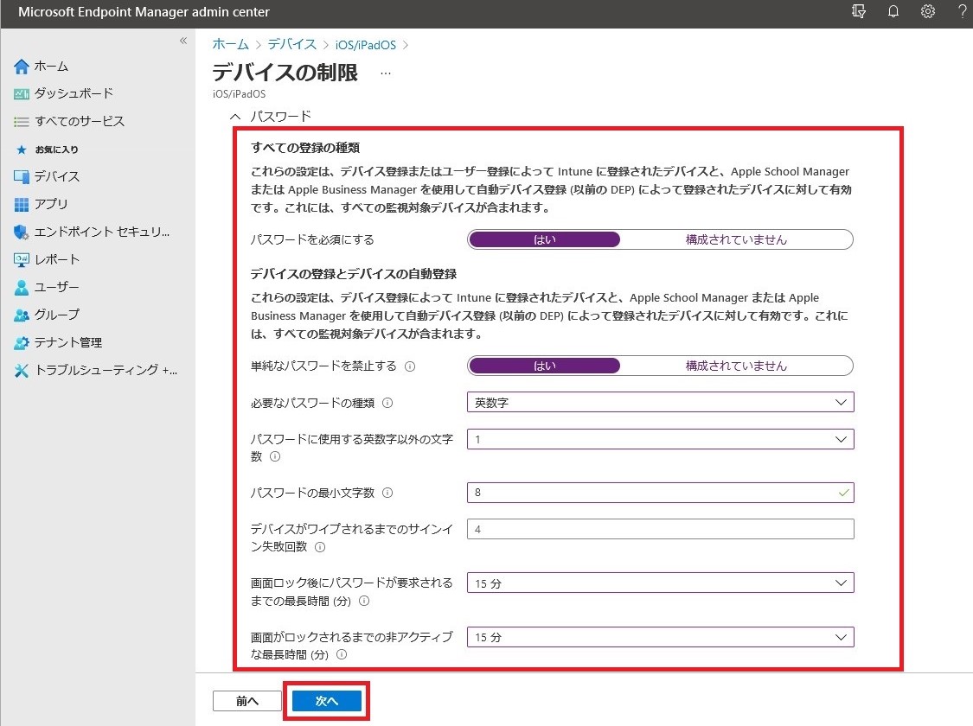973x726 pixels.
Task: Click the Tenant administration gear icon
Action: (x=21, y=342)
